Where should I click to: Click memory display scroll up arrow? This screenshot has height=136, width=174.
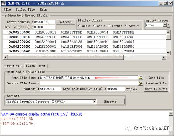pyautogui.click(x=168, y=32)
